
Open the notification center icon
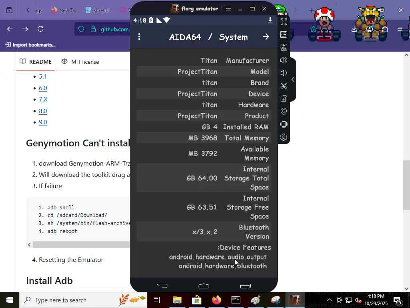398,300
